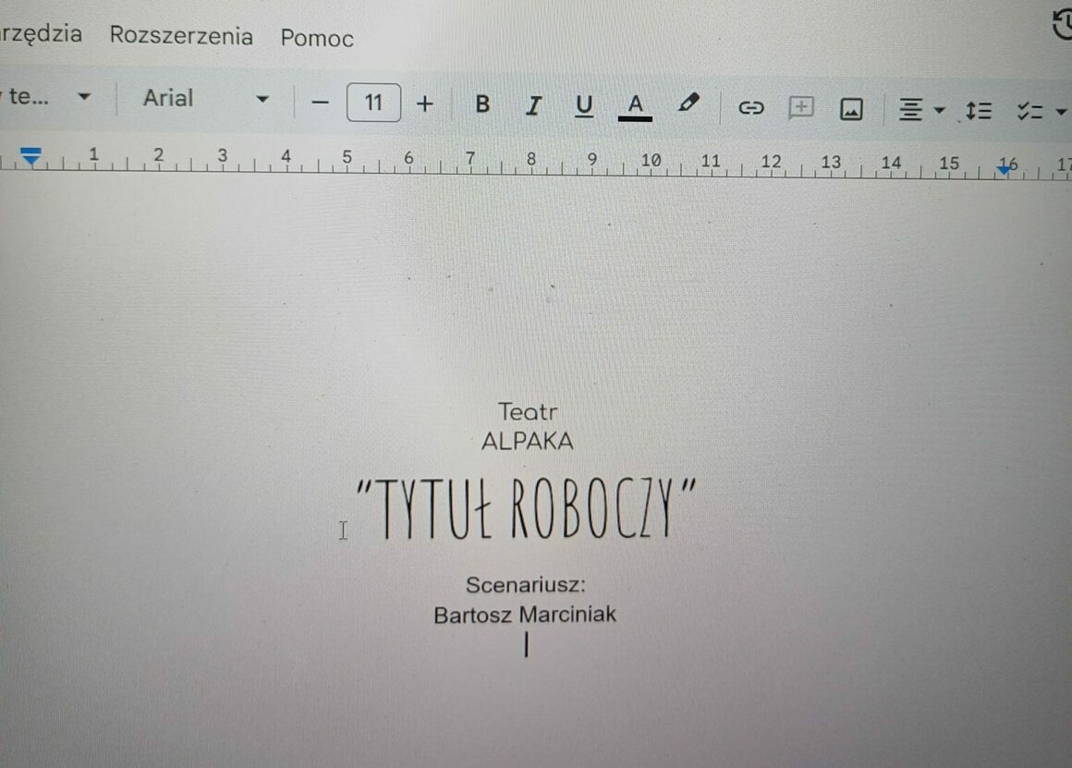Screen dimensions: 1072x768
Task: Open the version history clock icon
Action: coord(1063,25)
